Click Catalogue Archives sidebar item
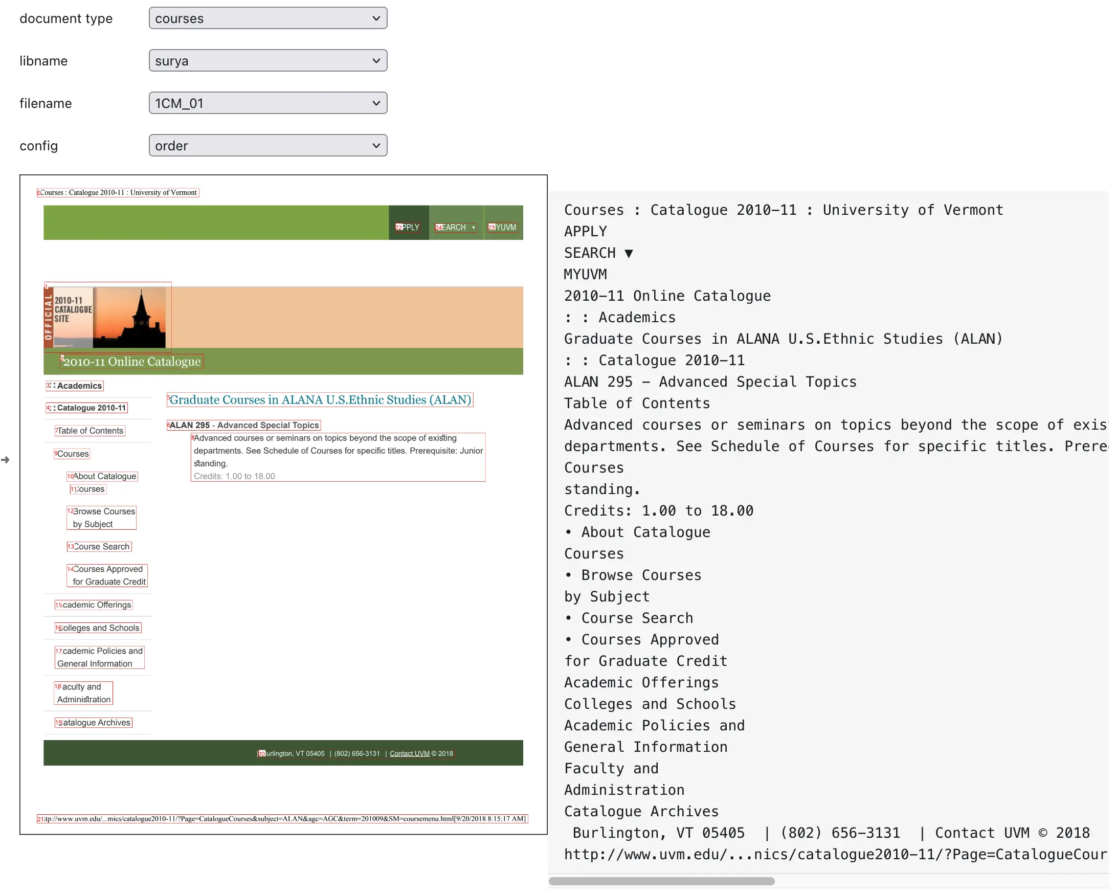The image size is (1117, 893). pyautogui.click(x=94, y=723)
